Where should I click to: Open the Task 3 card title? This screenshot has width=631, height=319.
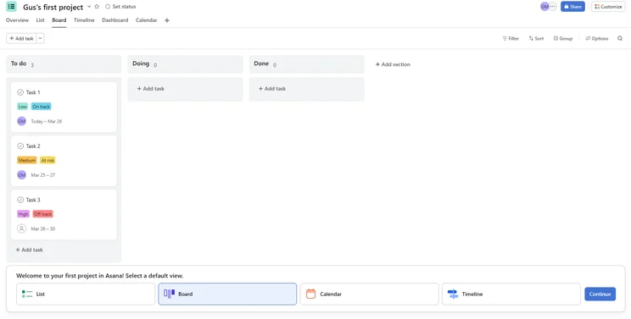click(x=33, y=200)
